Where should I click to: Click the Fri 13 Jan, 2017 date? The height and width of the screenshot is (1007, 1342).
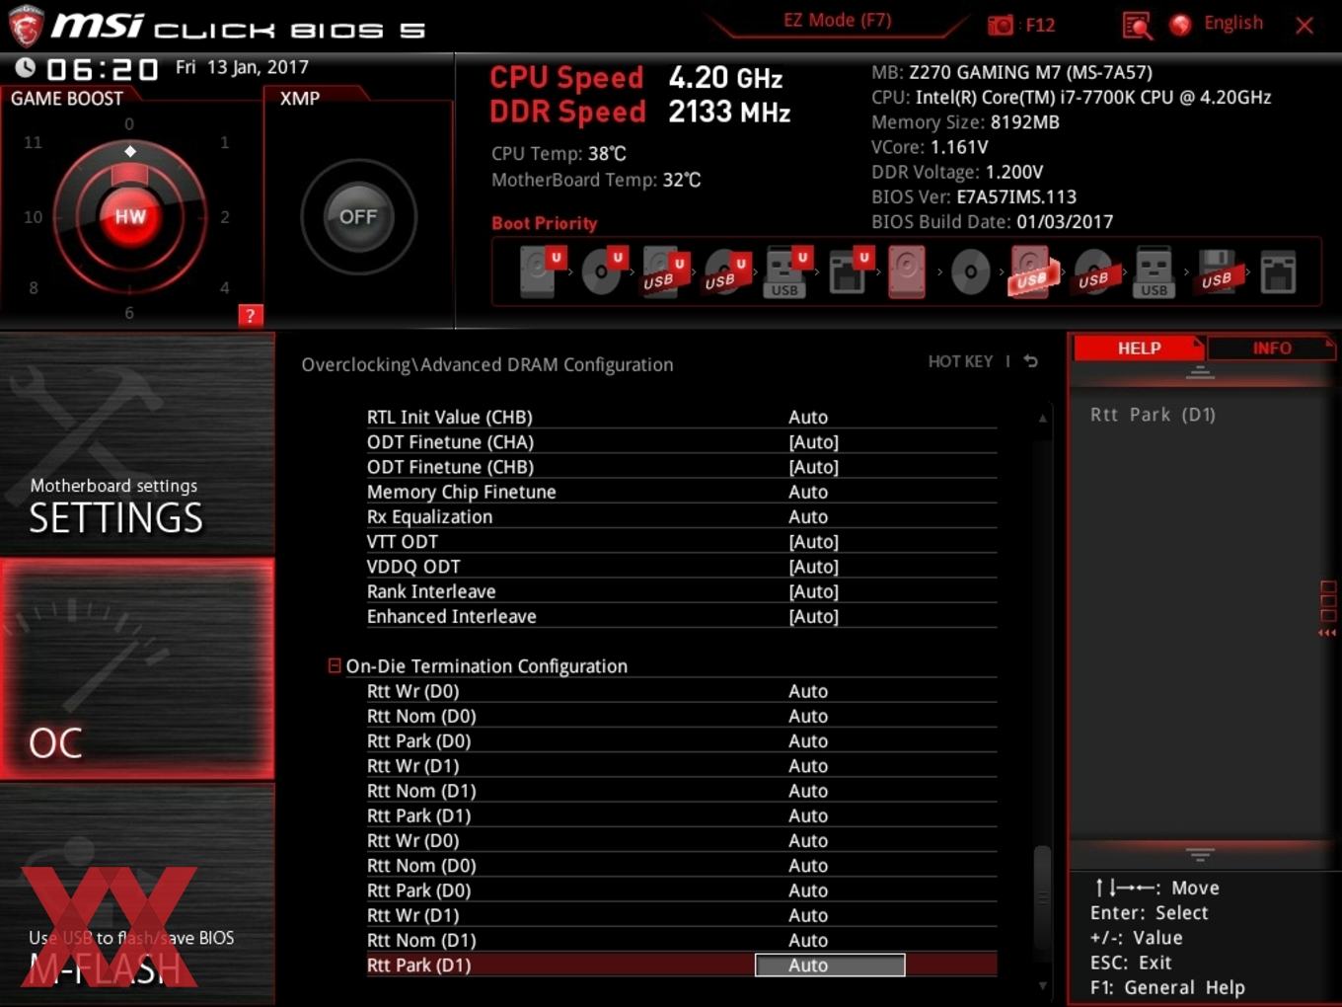[242, 67]
